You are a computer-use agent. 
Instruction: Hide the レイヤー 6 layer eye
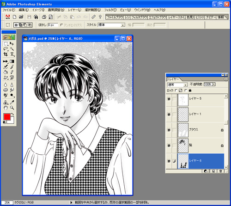(x=169, y=161)
